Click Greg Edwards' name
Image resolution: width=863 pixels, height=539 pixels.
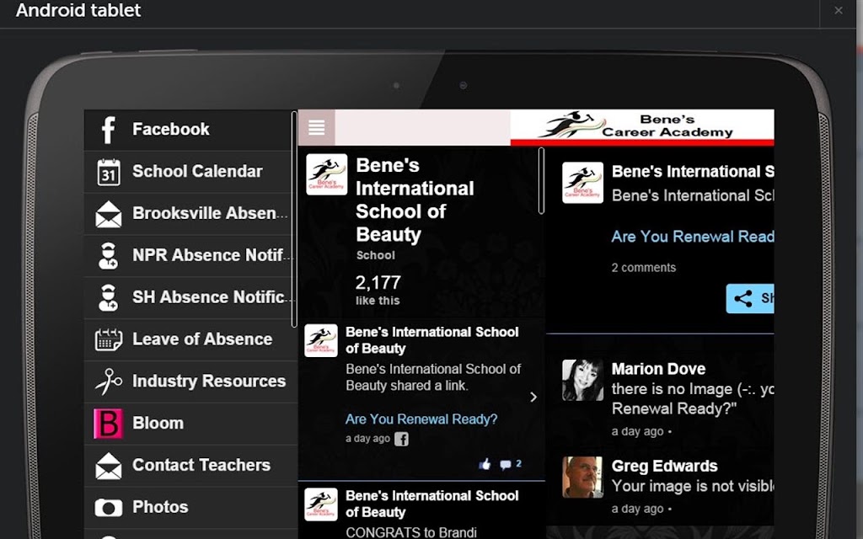pos(664,466)
